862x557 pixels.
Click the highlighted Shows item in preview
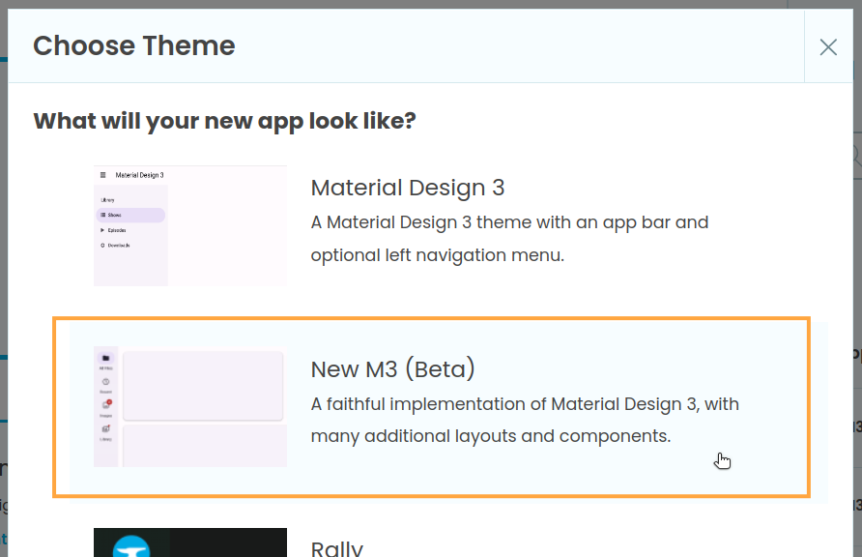130,215
